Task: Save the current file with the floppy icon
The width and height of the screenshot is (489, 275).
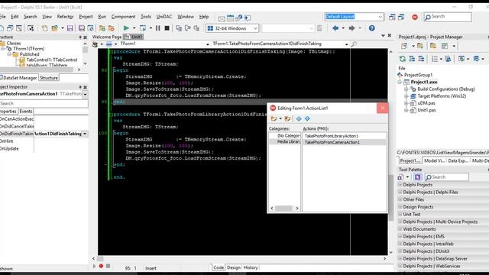Action: point(70,28)
